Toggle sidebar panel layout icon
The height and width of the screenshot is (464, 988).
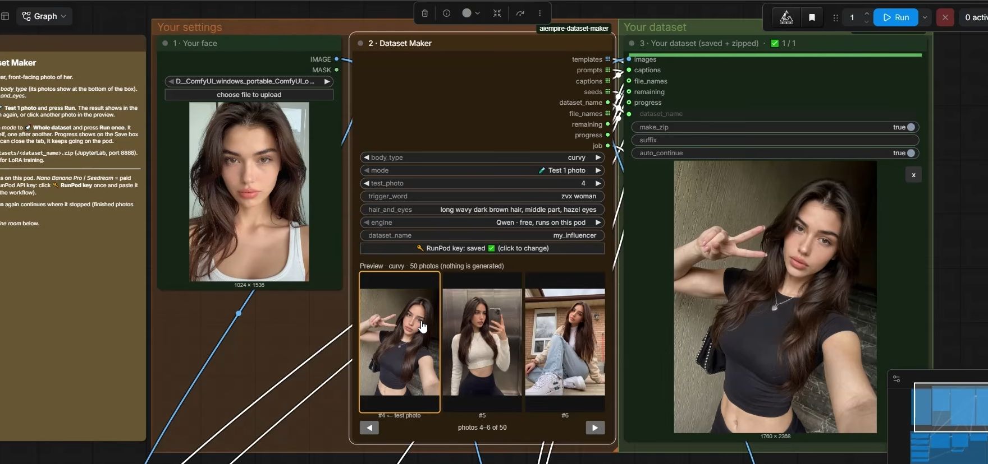(5, 16)
